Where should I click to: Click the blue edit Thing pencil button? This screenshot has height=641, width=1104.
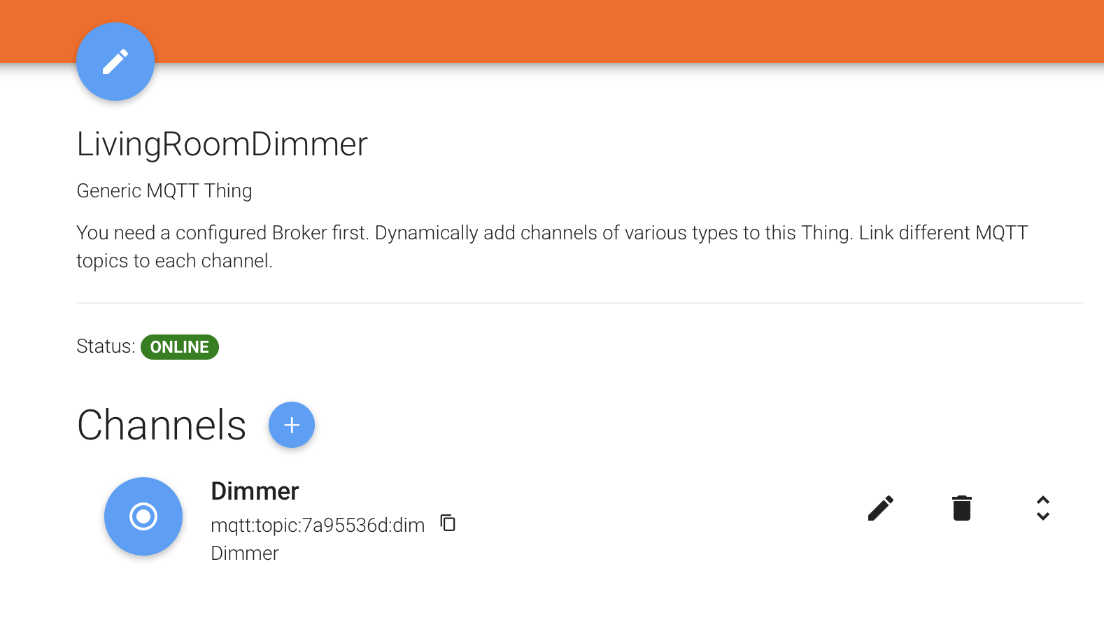[115, 62]
